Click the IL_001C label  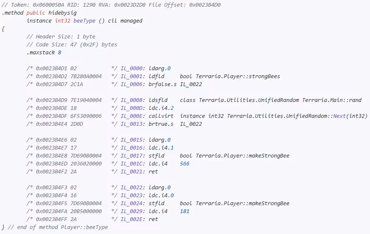(131, 164)
